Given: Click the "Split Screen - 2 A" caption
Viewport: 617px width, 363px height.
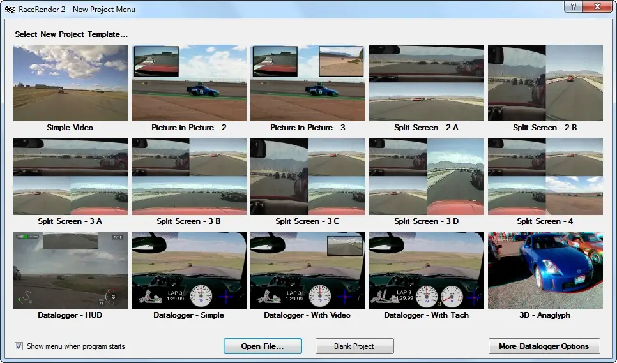Looking at the screenshot, I should click(x=427, y=128).
